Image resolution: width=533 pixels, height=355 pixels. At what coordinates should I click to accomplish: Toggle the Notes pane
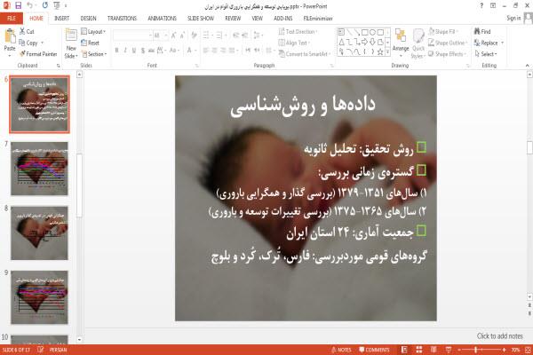pyautogui.click(x=341, y=350)
